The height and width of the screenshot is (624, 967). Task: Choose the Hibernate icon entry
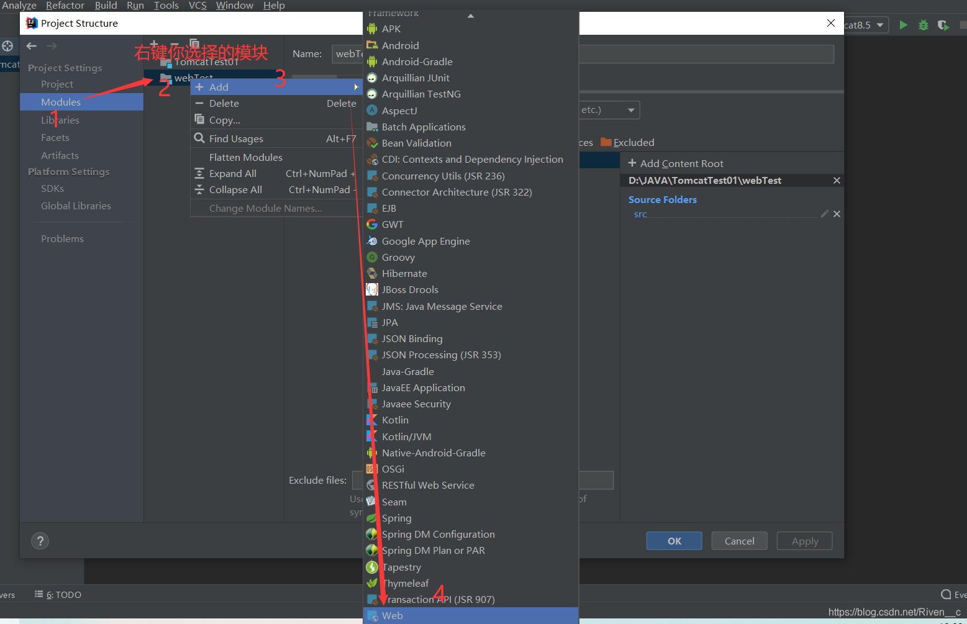point(372,273)
